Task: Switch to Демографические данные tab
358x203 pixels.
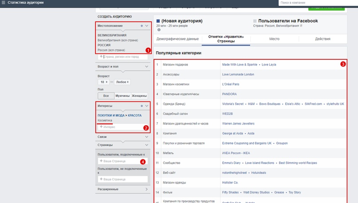Action: tap(177, 39)
